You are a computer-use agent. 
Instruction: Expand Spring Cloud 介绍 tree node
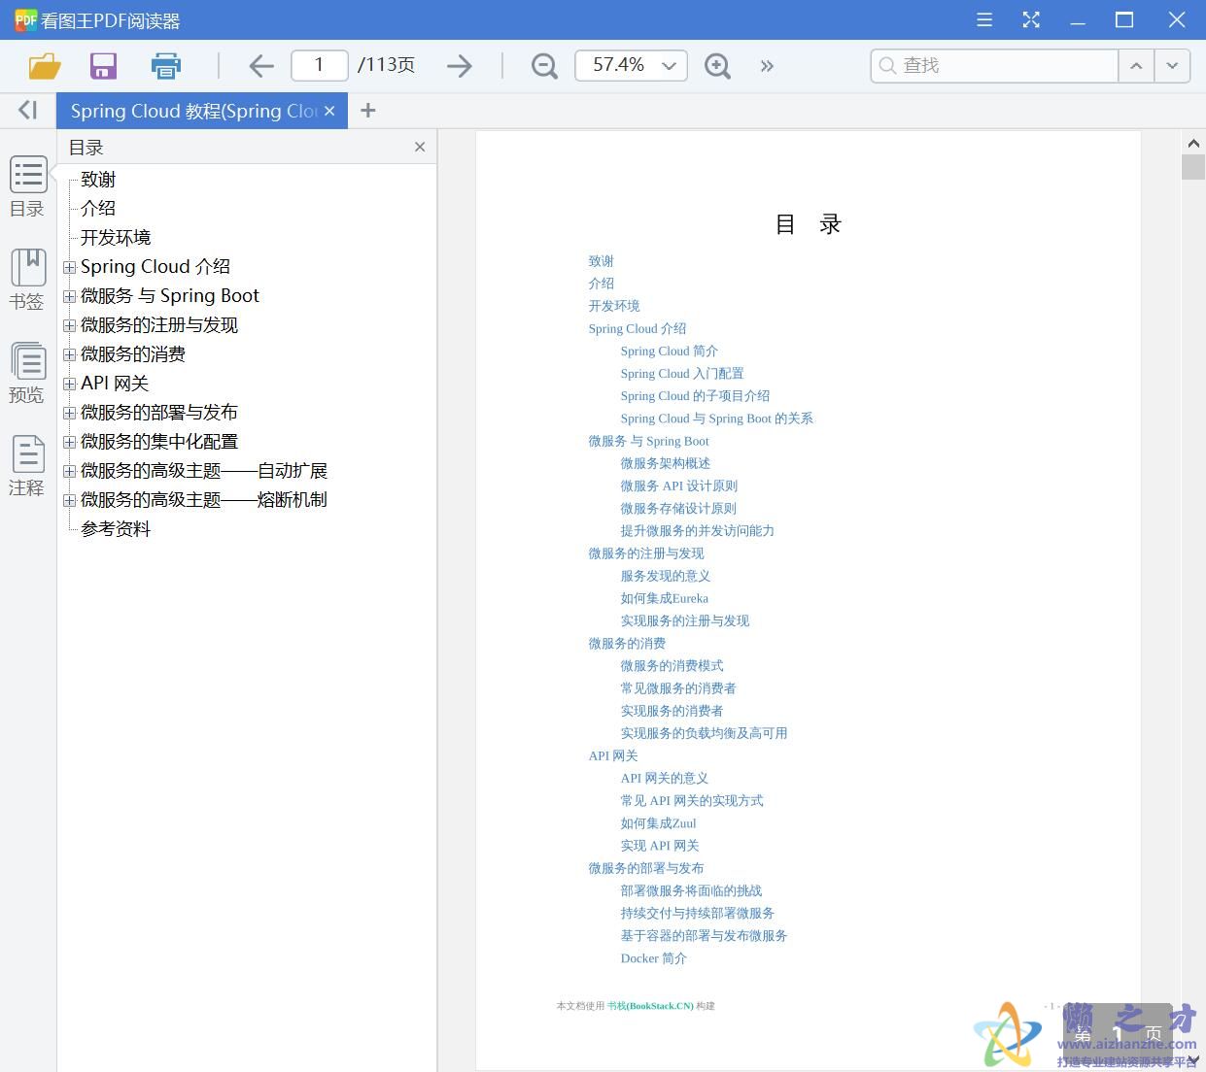coord(69,267)
